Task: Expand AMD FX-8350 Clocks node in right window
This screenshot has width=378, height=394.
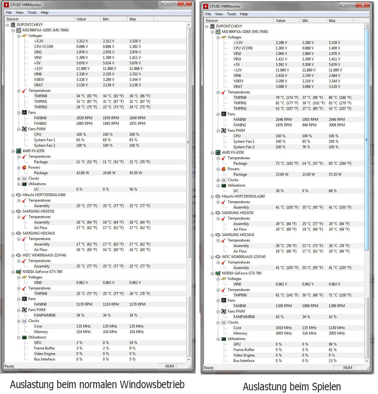Action: 218,180
